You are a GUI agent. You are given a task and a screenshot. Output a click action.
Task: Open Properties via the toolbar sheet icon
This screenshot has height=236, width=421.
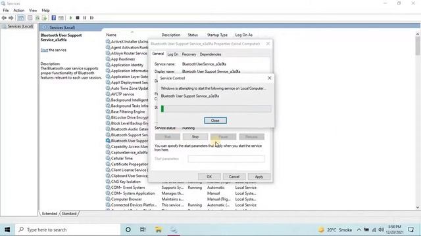30,18
